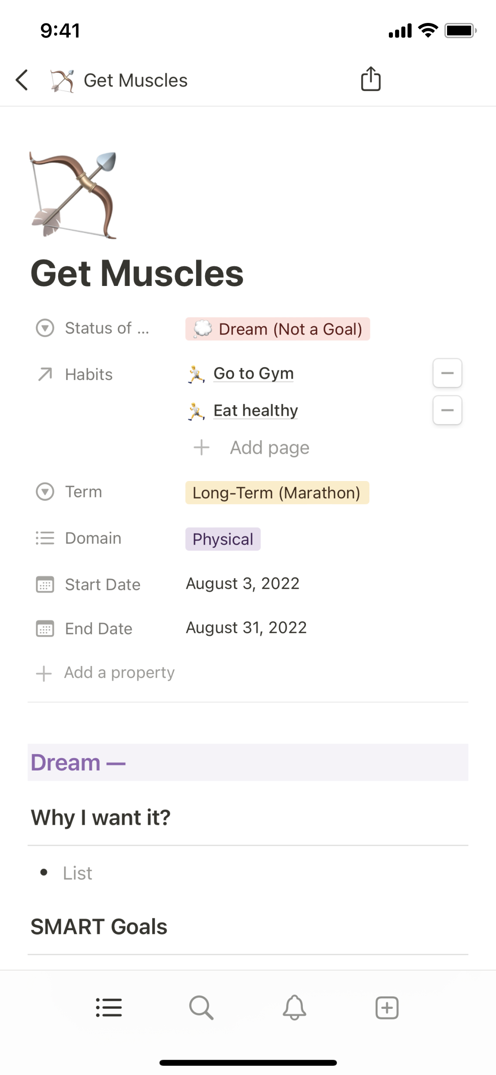Tap the Habits relation arrow icon
This screenshot has width=496, height=1075.
45,374
